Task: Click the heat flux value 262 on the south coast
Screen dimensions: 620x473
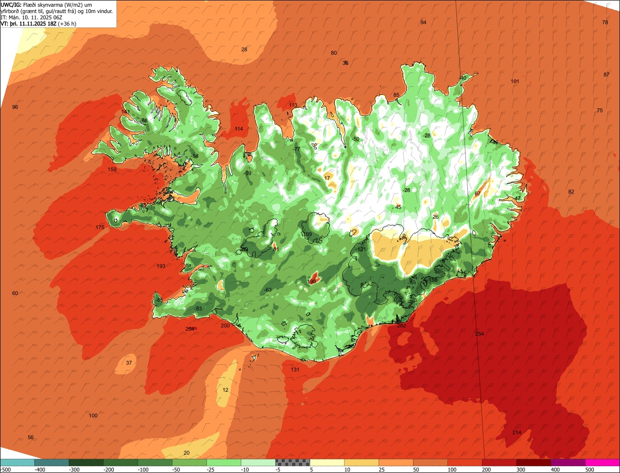Action: (x=402, y=325)
